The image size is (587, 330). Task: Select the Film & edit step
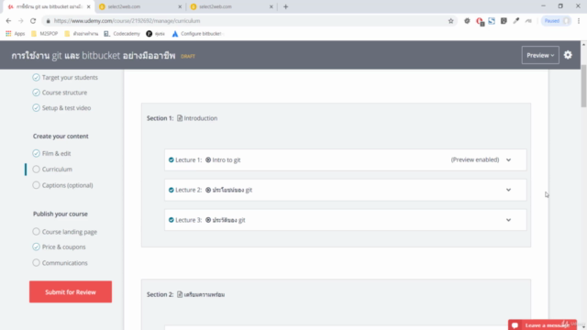(51, 153)
